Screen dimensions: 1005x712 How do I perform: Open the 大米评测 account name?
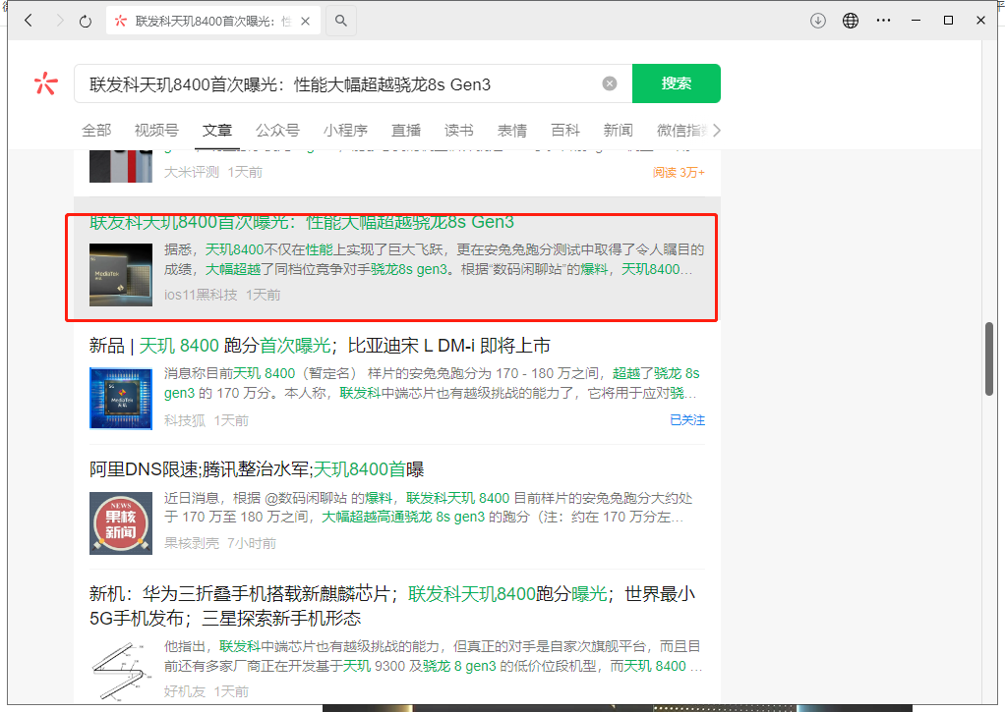192,172
